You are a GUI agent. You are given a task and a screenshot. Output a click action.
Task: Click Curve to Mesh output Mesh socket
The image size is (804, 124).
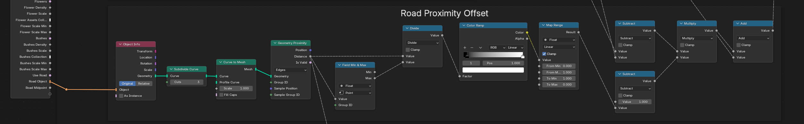pos(256,69)
